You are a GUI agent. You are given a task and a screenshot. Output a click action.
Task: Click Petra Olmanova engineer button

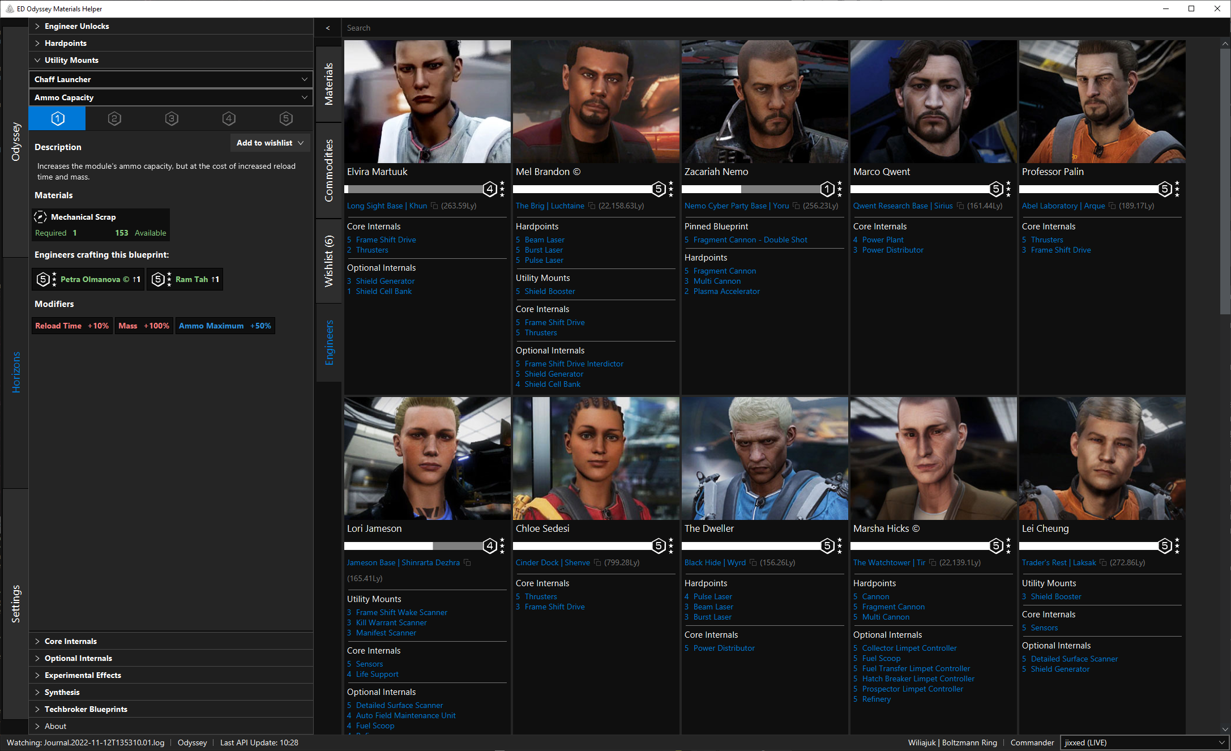[88, 279]
